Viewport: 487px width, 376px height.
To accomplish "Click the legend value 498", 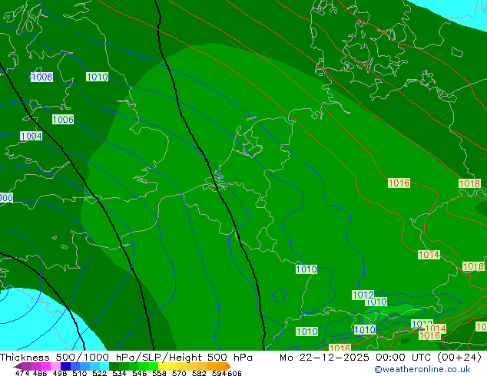I will [60, 373].
